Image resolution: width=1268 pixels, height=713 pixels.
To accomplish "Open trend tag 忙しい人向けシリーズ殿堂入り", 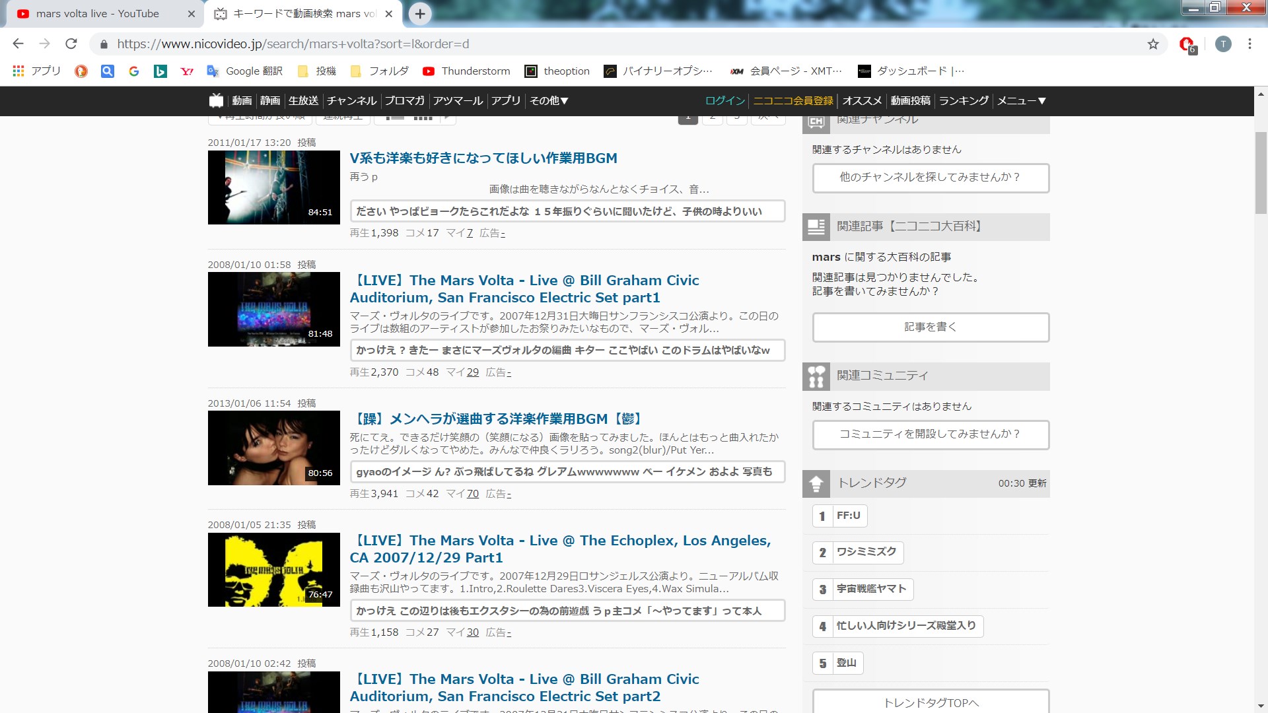I will [x=898, y=626].
